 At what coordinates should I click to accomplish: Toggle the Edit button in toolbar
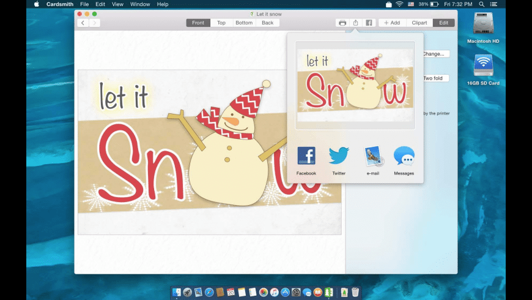[444, 23]
